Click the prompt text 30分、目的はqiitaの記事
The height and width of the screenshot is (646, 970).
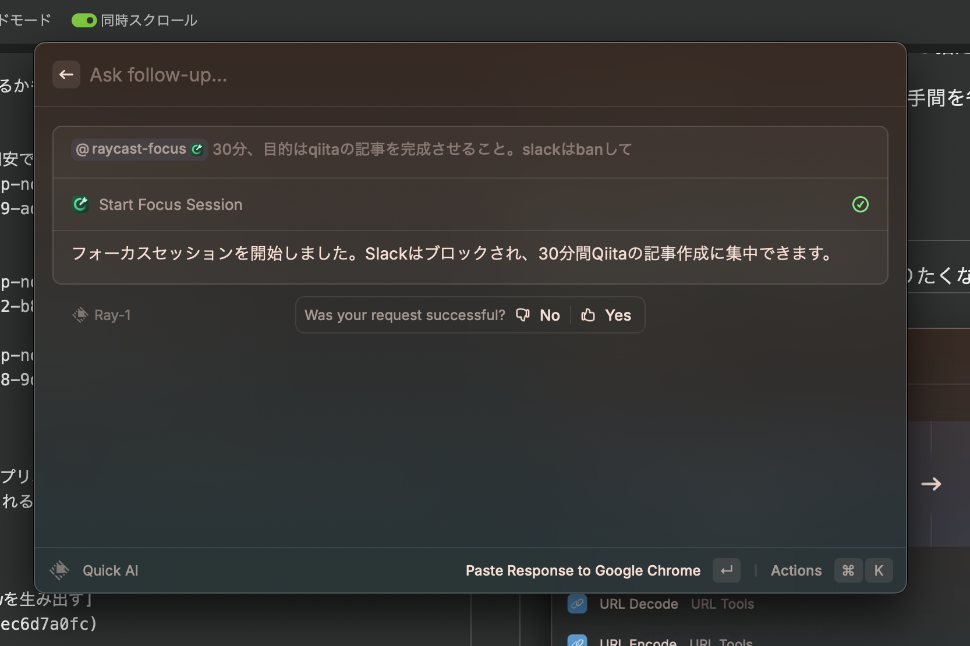422,150
